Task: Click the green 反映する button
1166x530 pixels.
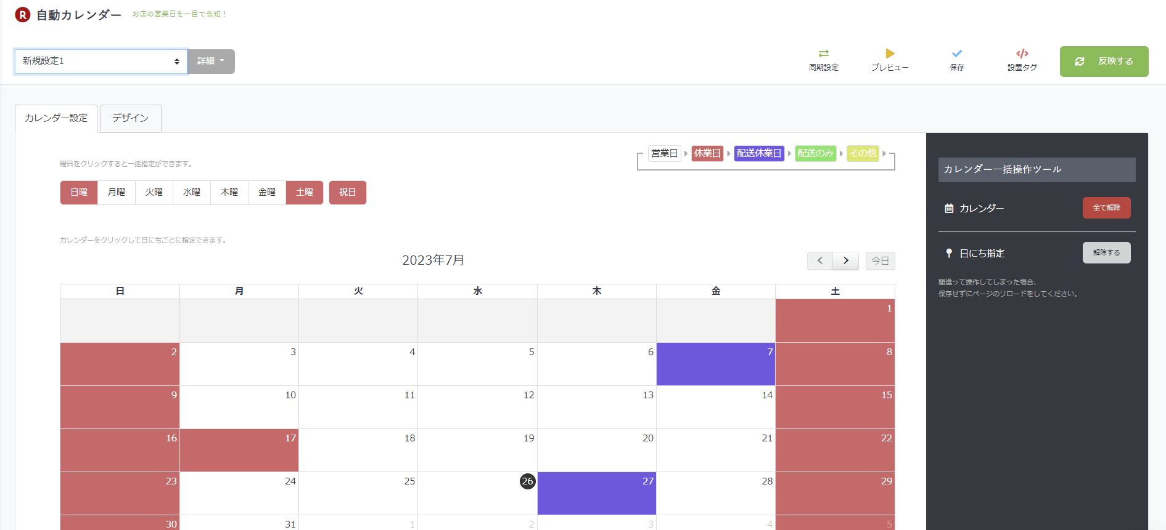Action: (x=1104, y=62)
